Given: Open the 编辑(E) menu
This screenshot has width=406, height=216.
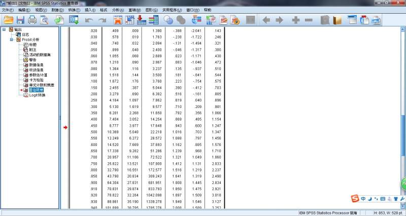Looking at the screenshot, I should (24, 10).
